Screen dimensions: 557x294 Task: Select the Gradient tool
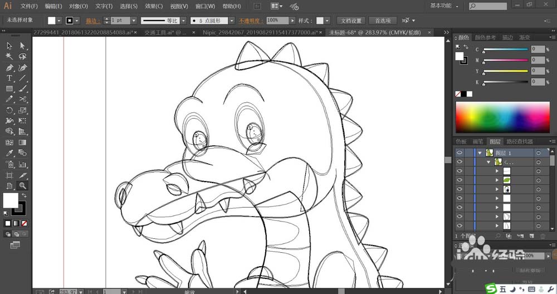pos(22,143)
